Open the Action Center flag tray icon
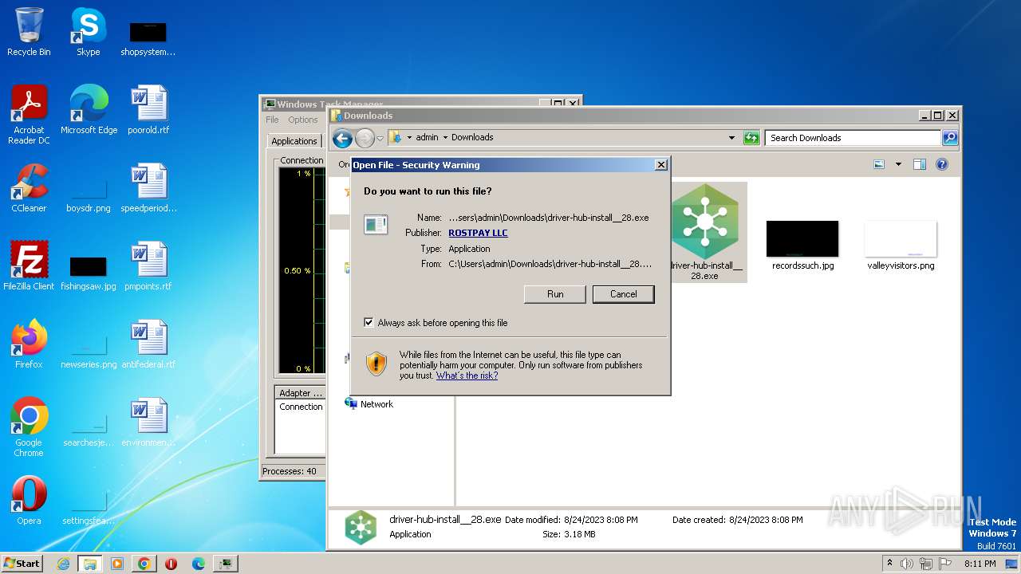Image resolution: width=1021 pixels, height=574 pixels. 945,564
